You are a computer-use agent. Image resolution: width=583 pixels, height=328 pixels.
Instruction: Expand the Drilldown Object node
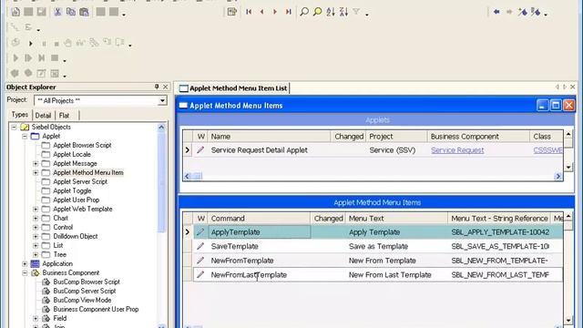[36, 237]
